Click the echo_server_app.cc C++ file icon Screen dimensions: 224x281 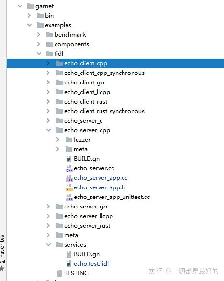[69, 178]
